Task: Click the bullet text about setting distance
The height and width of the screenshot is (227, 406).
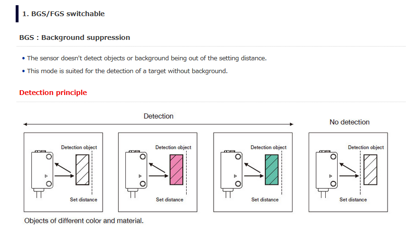Action: [147, 58]
